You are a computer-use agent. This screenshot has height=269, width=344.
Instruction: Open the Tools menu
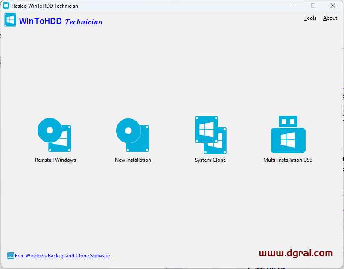[310, 18]
